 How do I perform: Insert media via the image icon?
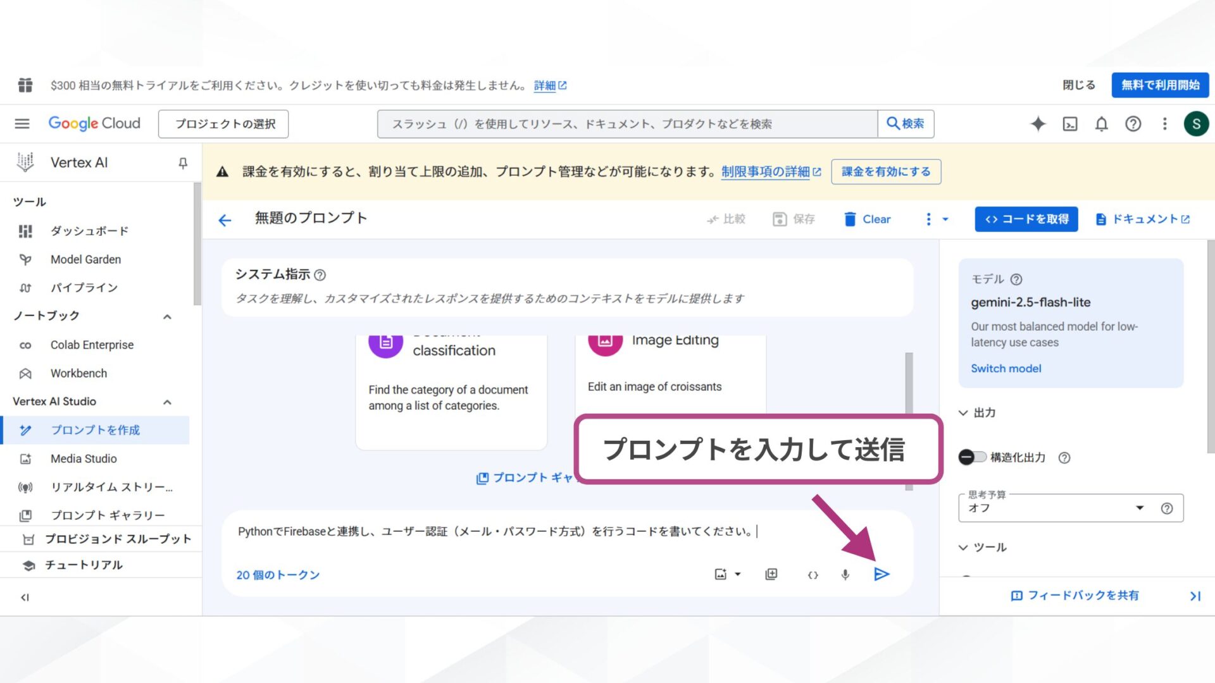[721, 574]
